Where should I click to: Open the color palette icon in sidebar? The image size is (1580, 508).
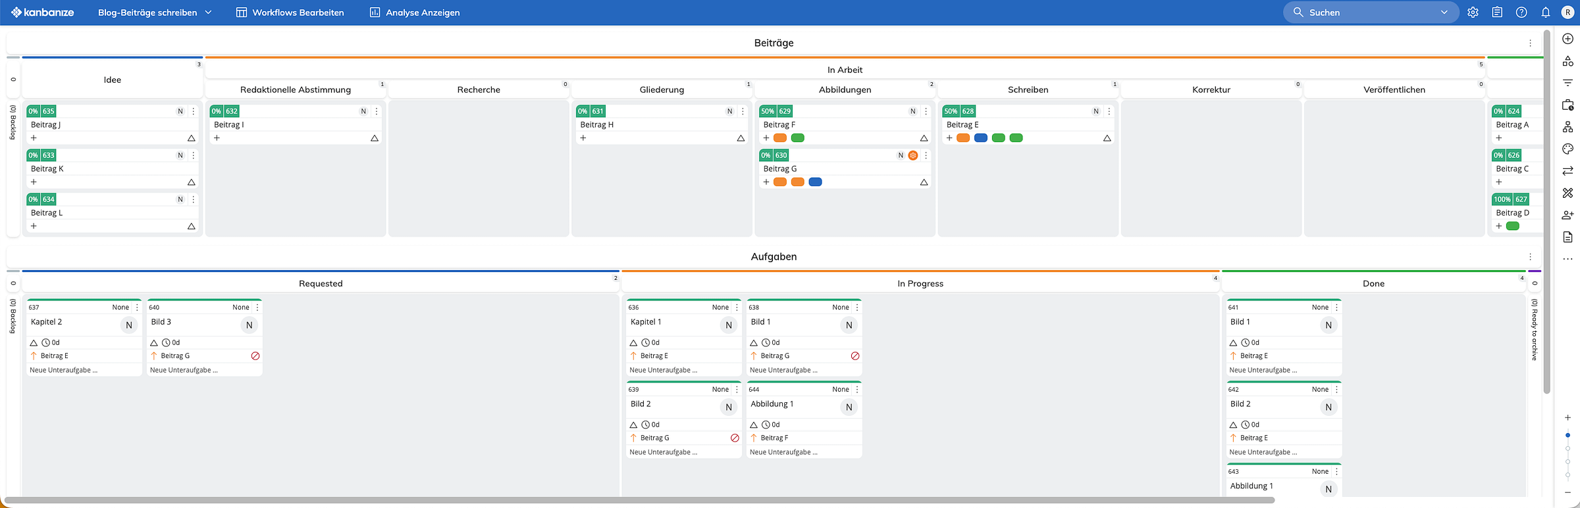(x=1568, y=149)
